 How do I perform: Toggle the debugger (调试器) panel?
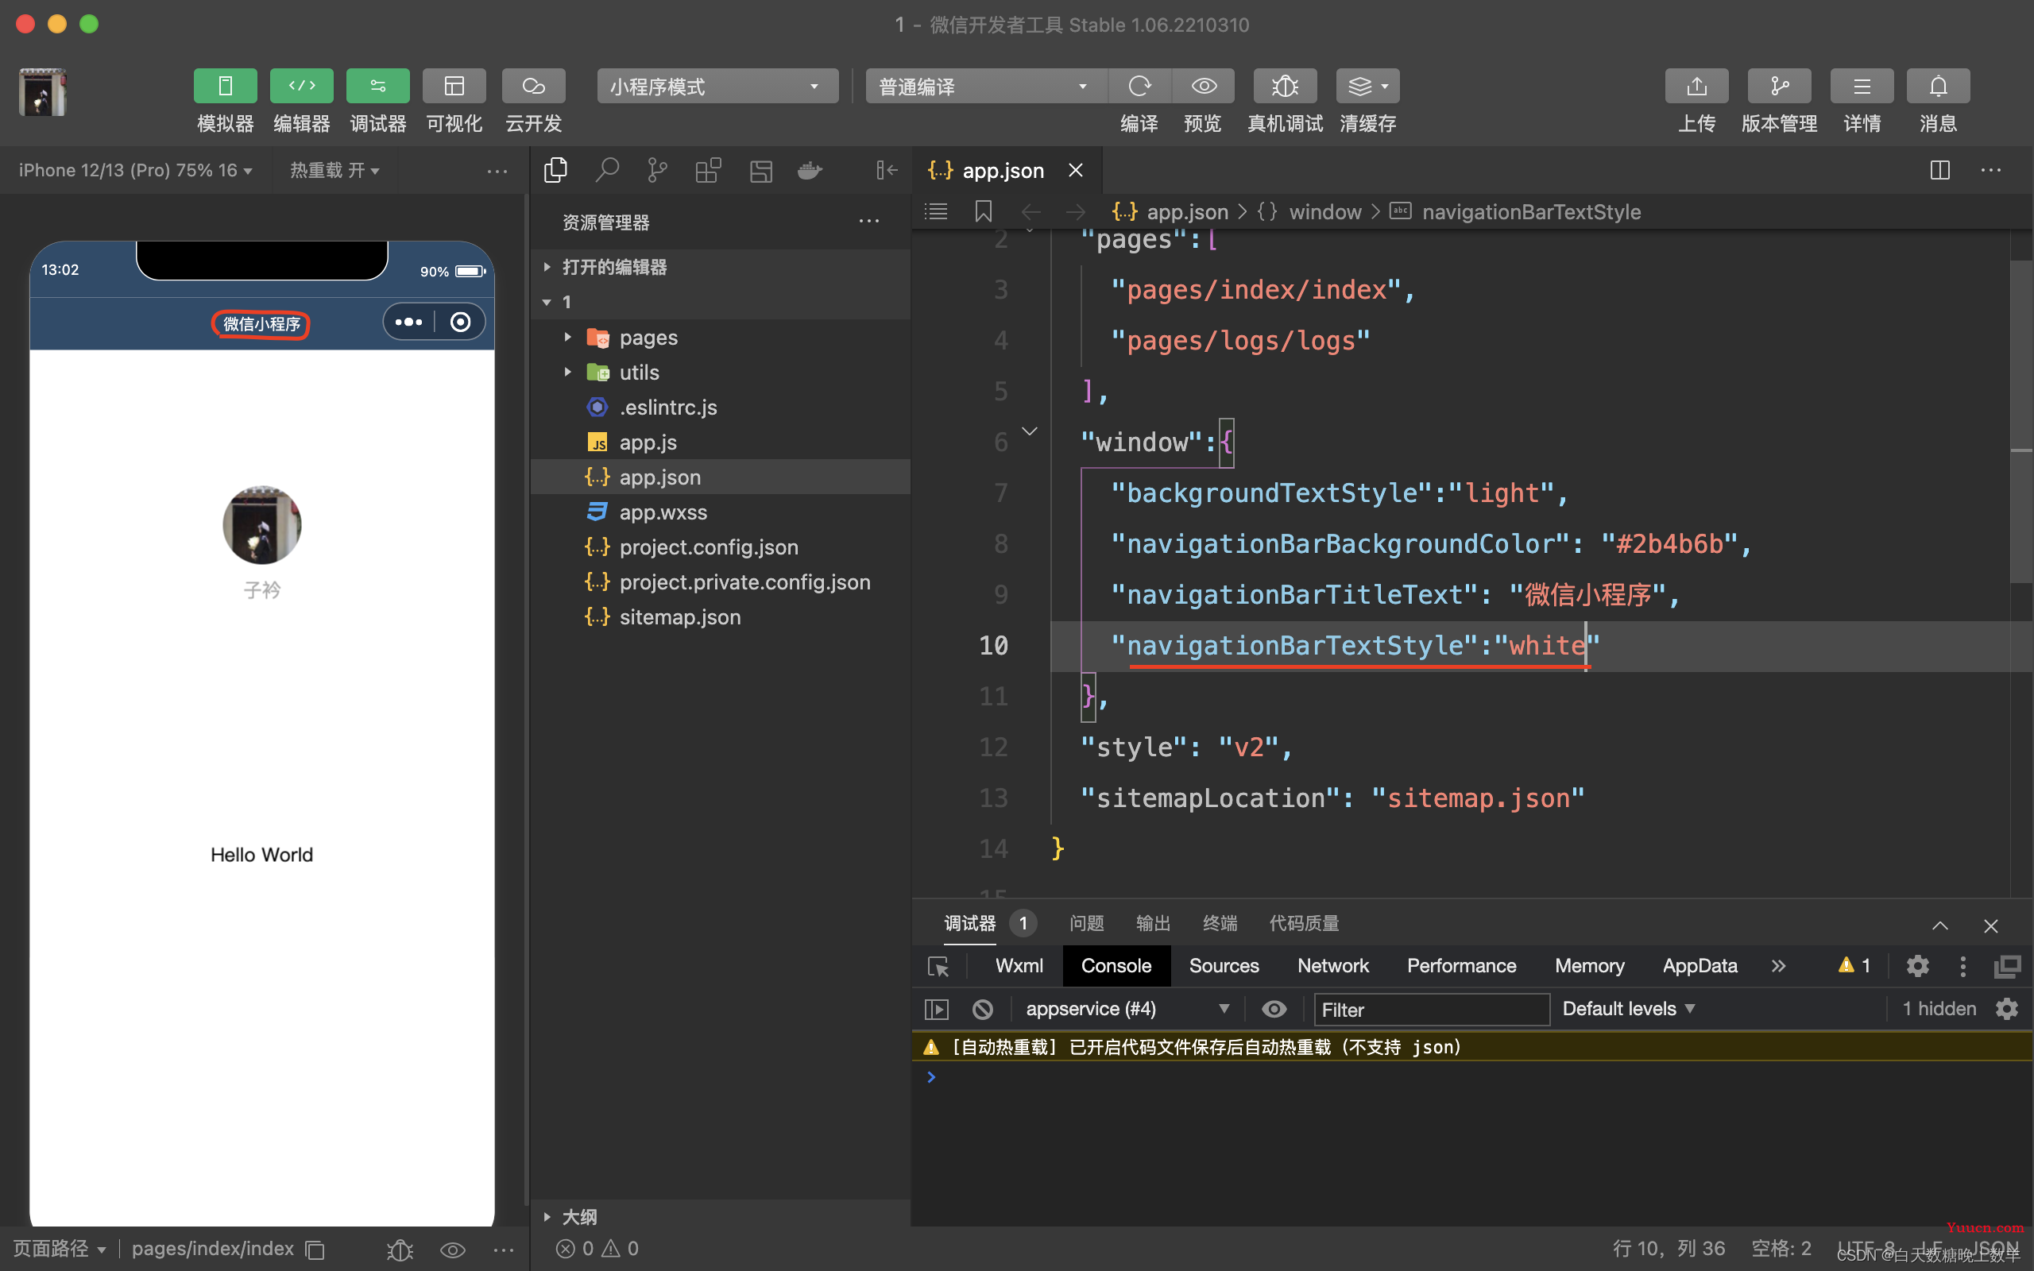(x=378, y=86)
